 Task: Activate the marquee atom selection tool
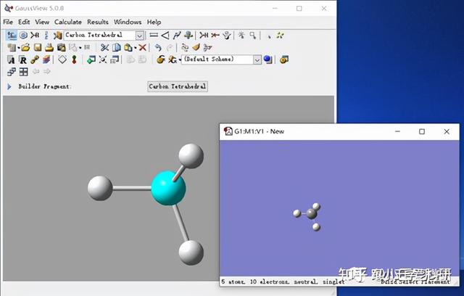tap(253, 36)
